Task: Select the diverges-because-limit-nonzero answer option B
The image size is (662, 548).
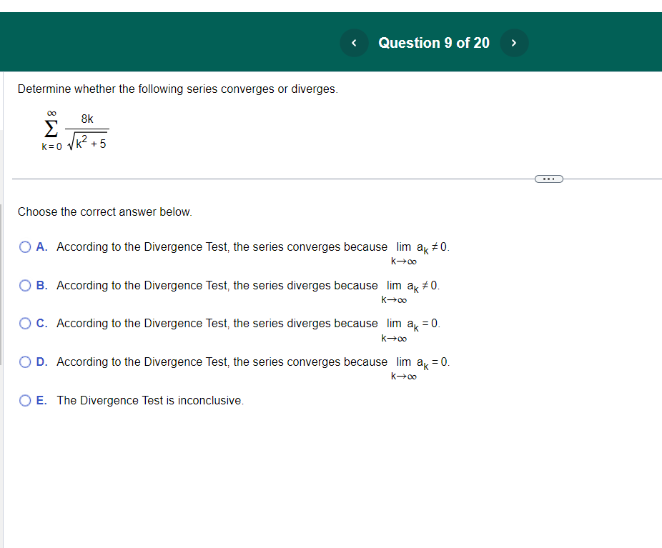Action: tap(25, 285)
